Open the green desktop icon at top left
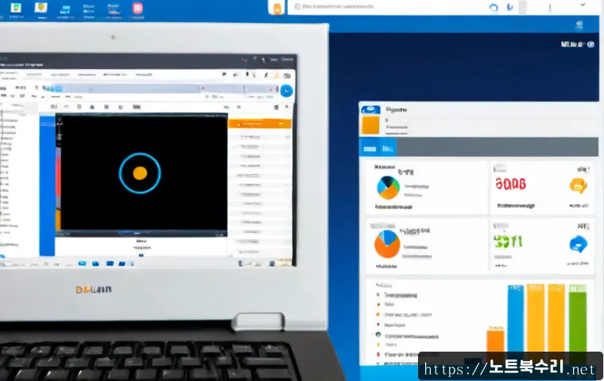This screenshot has height=381, width=604. click(16, 8)
